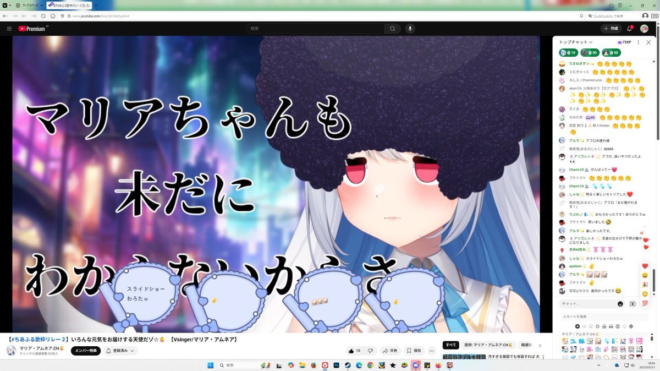Go to the YouTube Premium home logo
Screen dimensions: 660x371
tap(31, 29)
